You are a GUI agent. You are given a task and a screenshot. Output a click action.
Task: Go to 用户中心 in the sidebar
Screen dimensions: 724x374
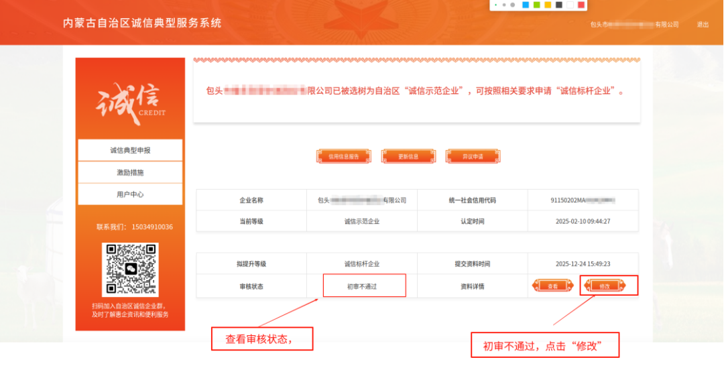[130, 194]
